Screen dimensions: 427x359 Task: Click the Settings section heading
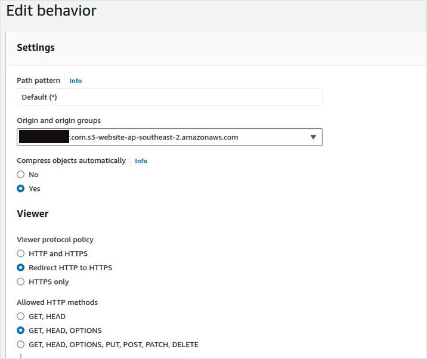point(36,48)
